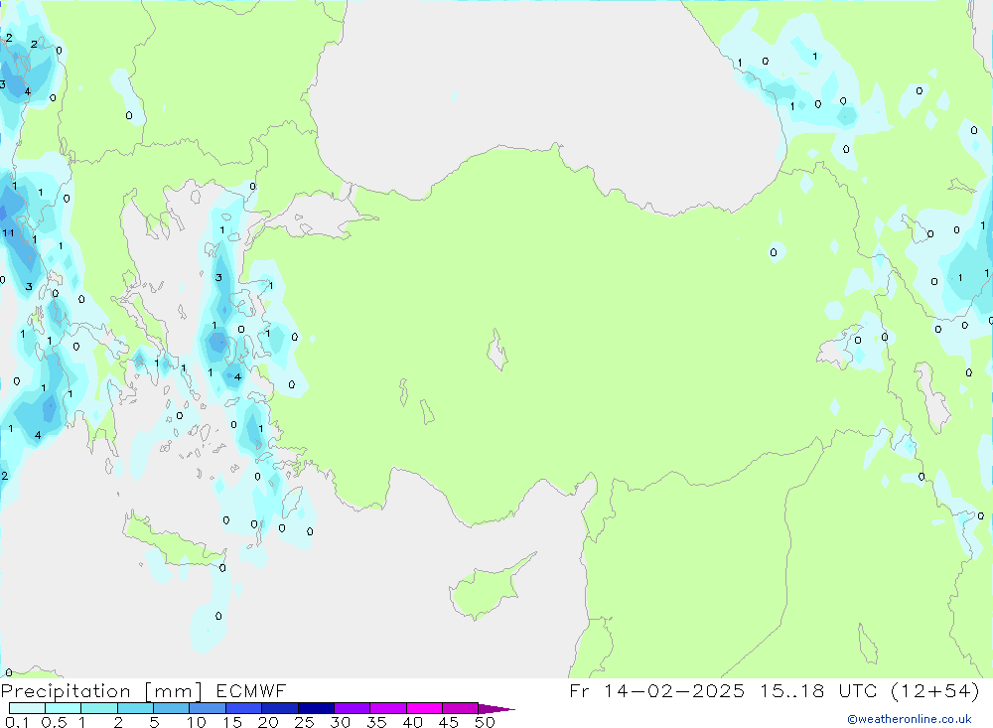Select the 5–10 mm legend color box
Screen dimensions: 993x728
172,708
